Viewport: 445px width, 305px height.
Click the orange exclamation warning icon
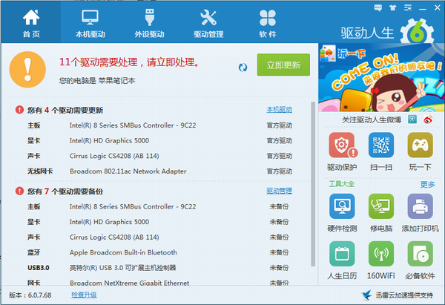coord(27,70)
